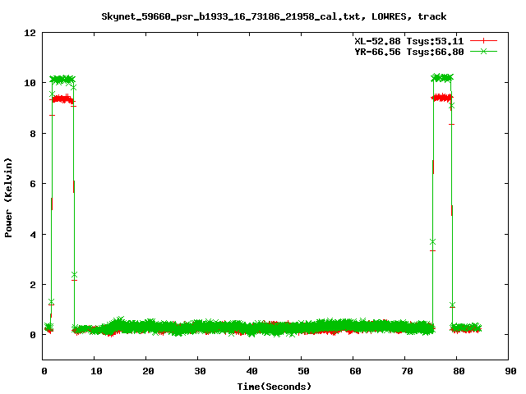Click y-axis tick label 12
Viewport: 526px width, 394px height.
pyautogui.click(x=30, y=33)
